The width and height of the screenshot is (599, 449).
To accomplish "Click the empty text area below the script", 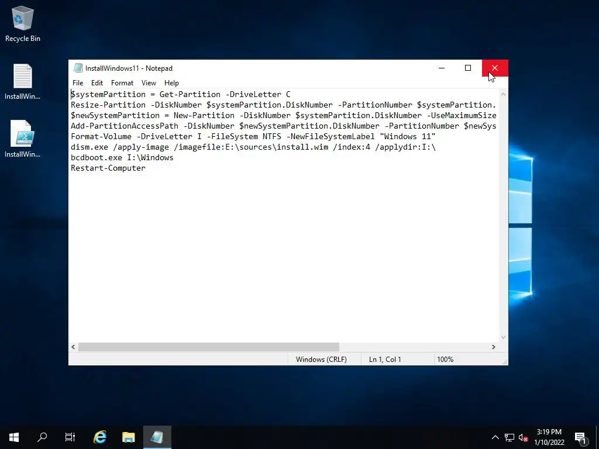I will (x=285, y=256).
